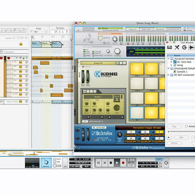Toggle the track Mute M button

(x=20, y=58)
